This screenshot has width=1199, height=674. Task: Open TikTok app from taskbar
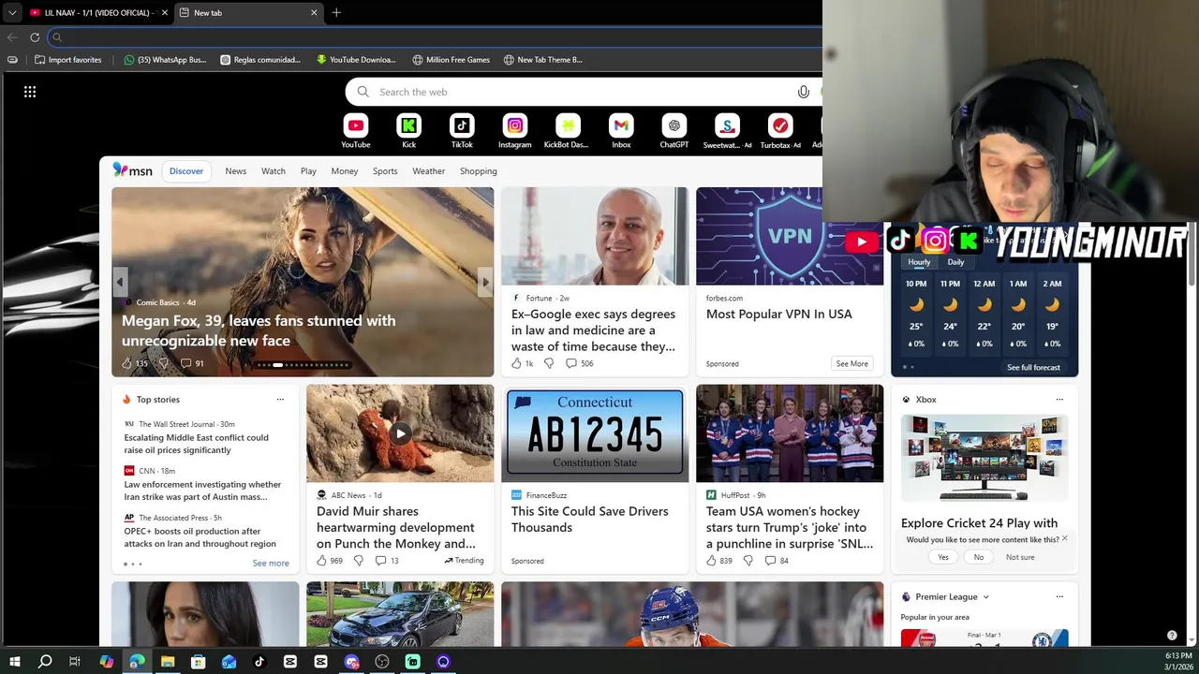259,662
